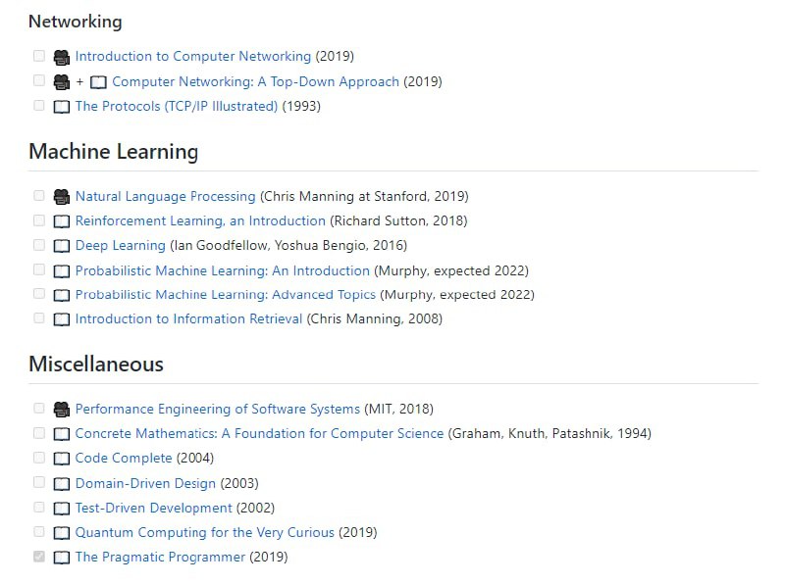Click the book icon next to Code Complete
Image resolution: width=785 pixels, height=585 pixels.
click(x=61, y=458)
